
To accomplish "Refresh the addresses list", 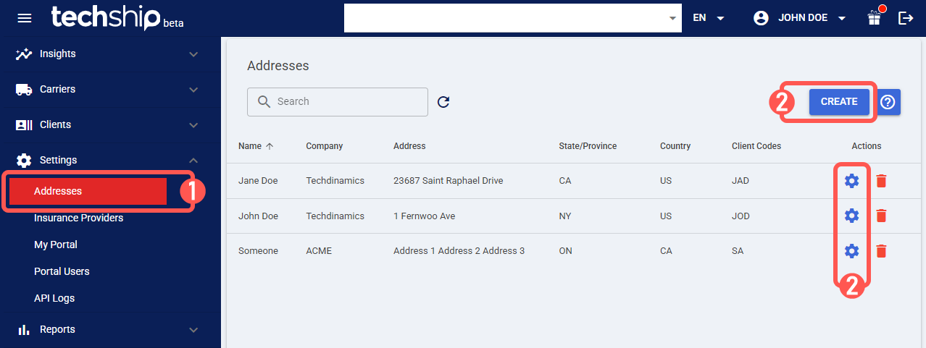I will click(443, 102).
